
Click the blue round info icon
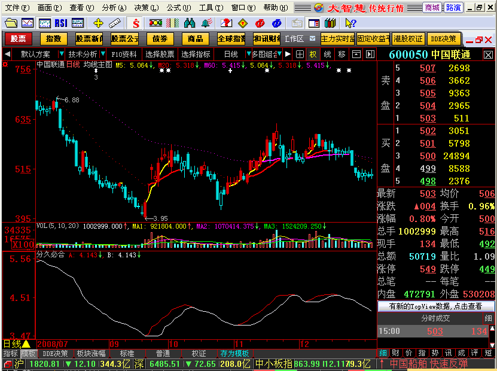click(x=277, y=23)
